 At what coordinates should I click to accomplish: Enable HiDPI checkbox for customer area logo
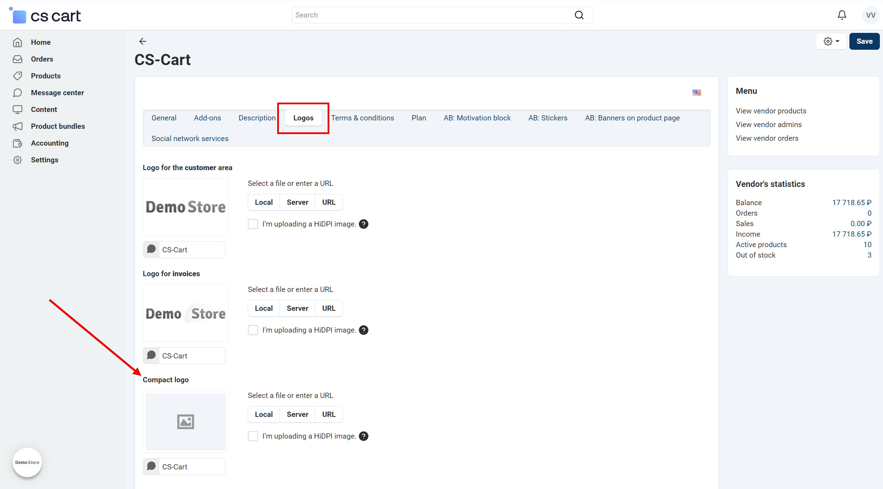(x=253, y=224)
